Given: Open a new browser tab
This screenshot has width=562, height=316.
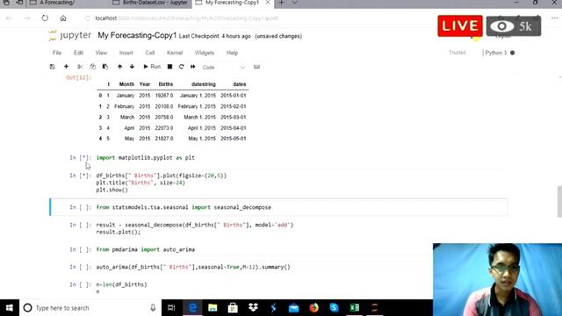Looking at the screenshot, I should point(281,3).
